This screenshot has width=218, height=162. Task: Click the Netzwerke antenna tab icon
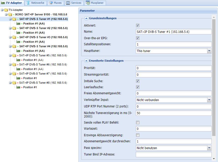pyautogui.click(x=28, y=3)
